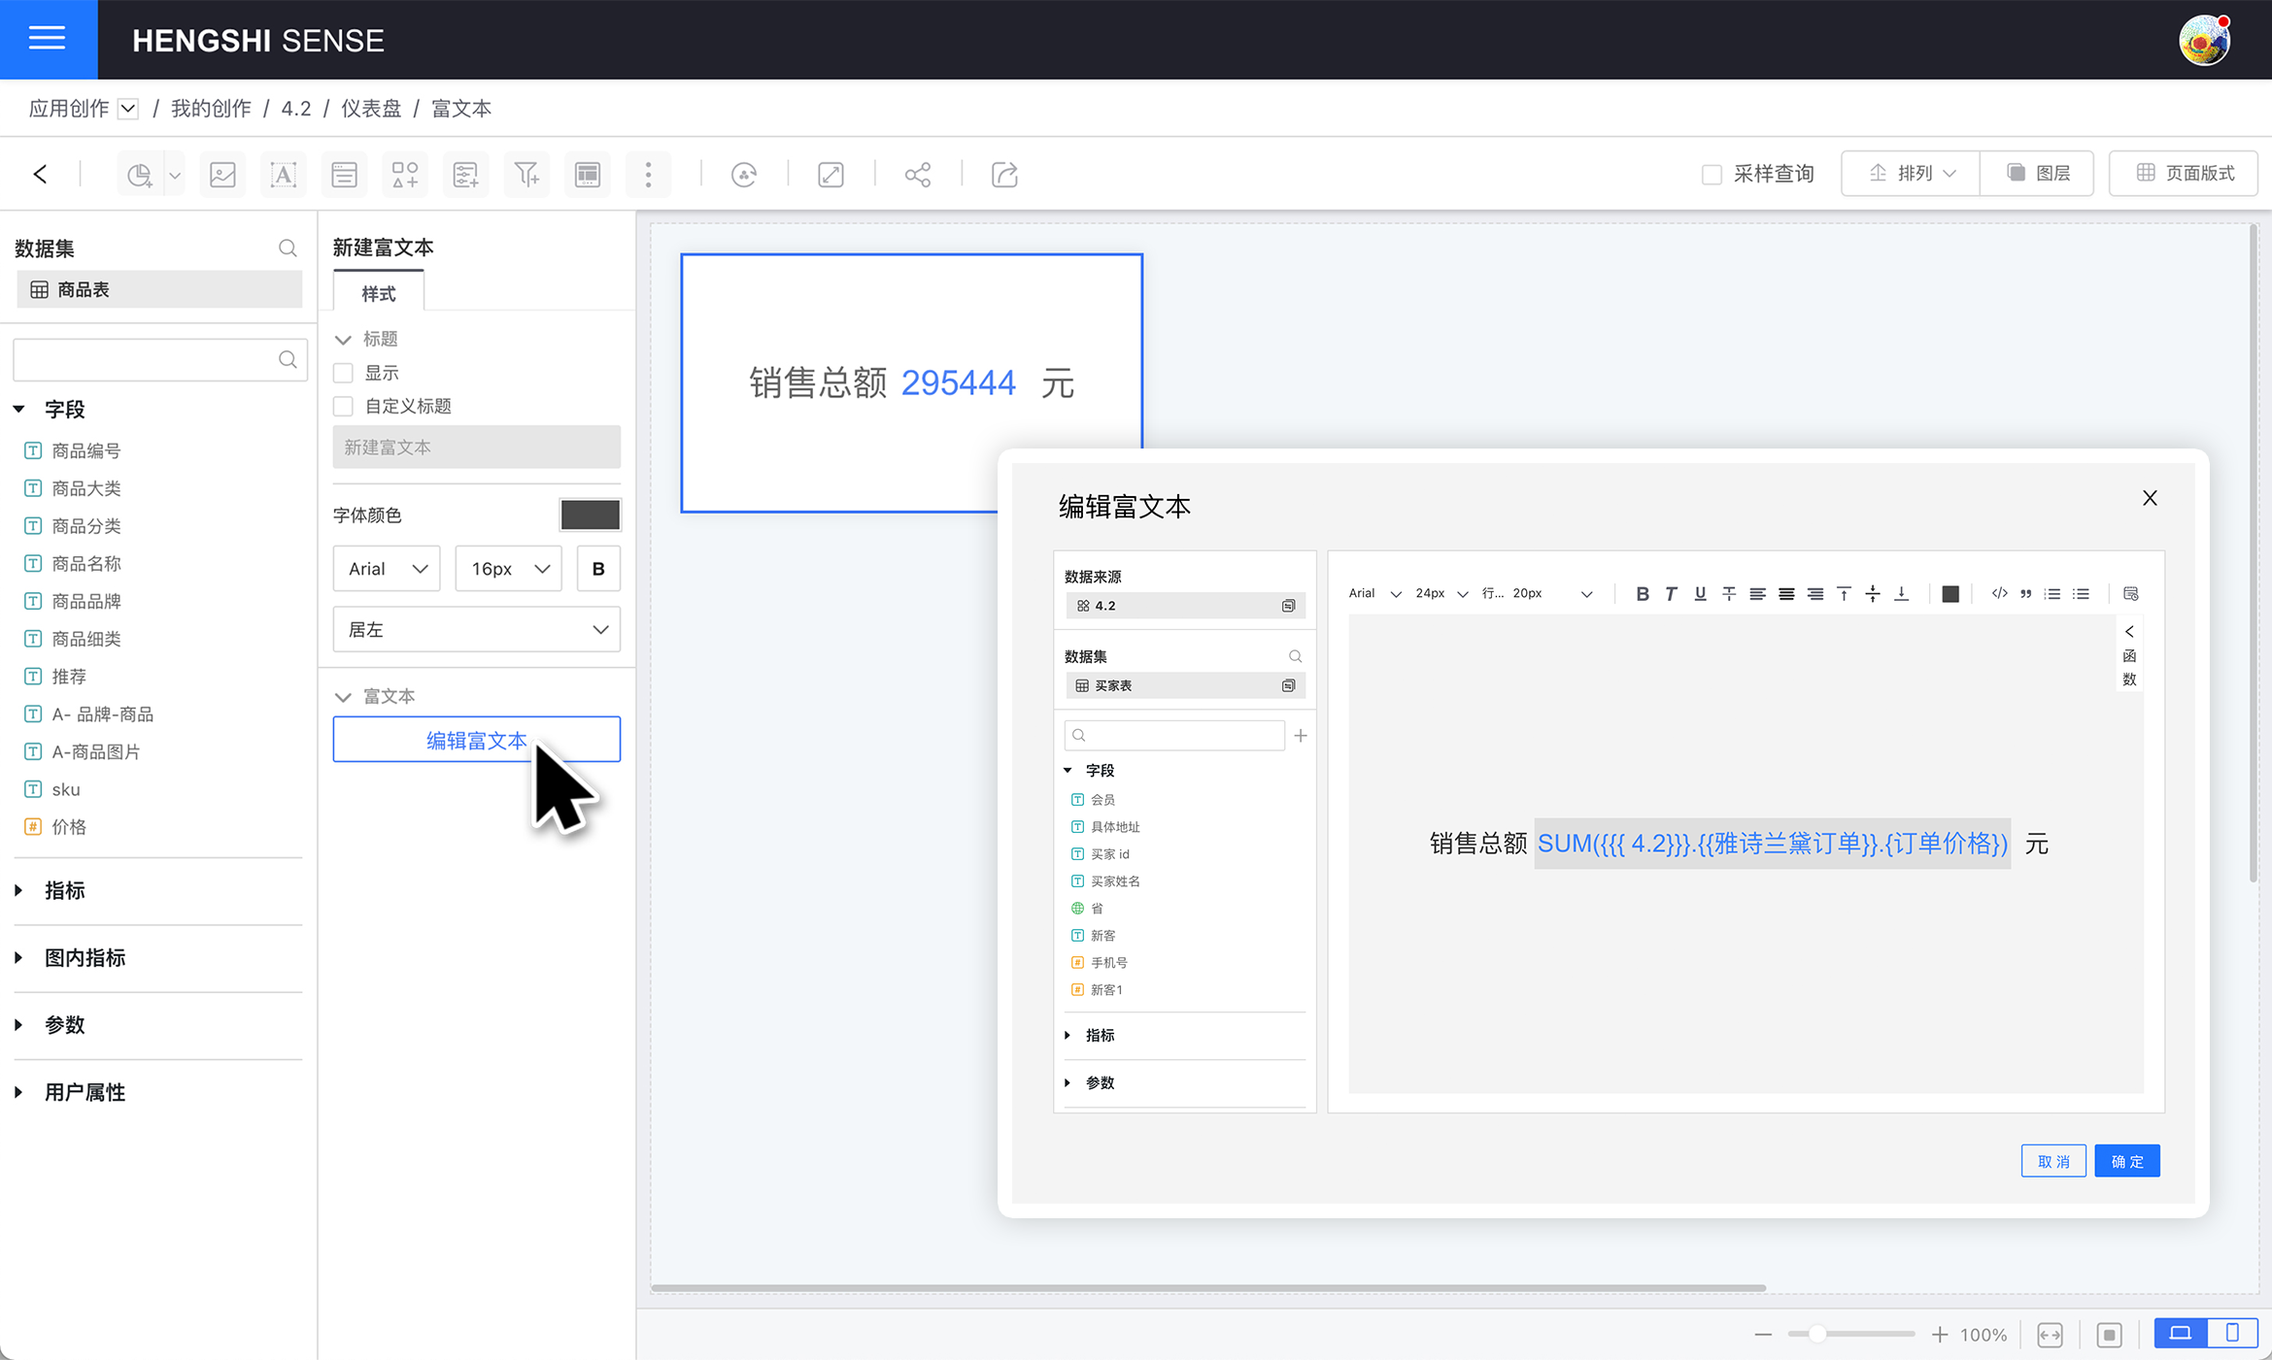Screen dimensions: 2272x1360
Task: Align text right in rich text editor
Action: point(1815,594)
